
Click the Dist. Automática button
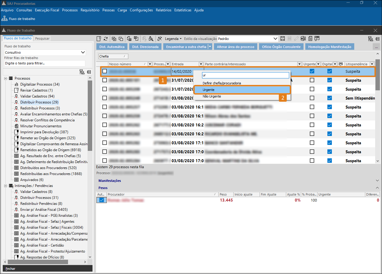[112, 47]
